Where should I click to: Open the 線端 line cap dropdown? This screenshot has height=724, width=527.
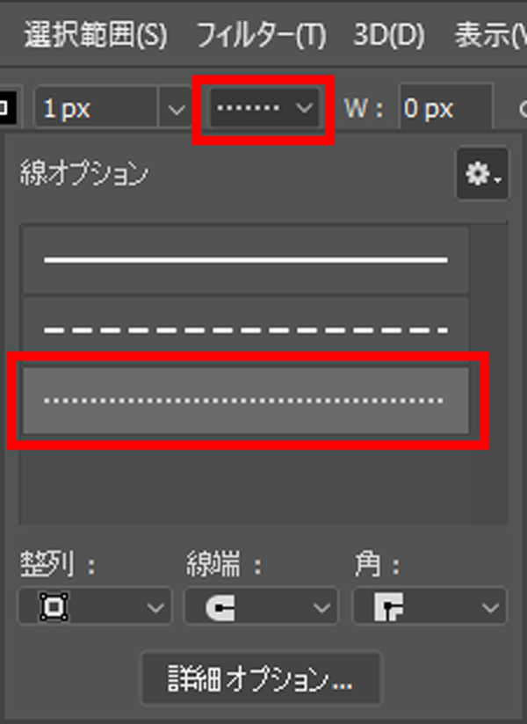pos(261,606)
